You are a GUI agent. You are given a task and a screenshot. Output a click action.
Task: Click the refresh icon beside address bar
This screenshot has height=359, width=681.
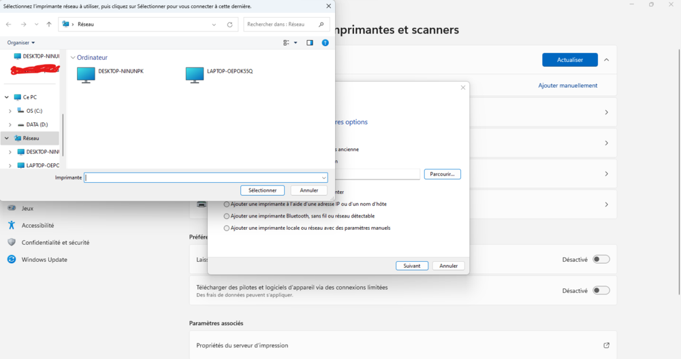pyautogui.click(x=229, y=24)
